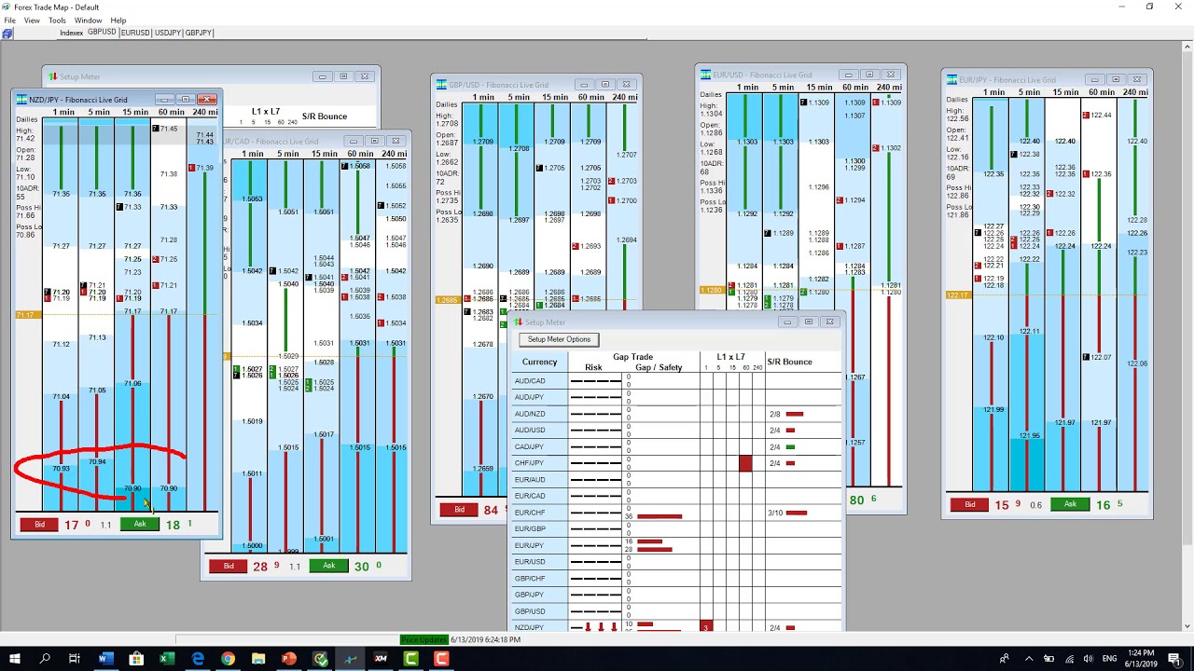Click the battery icon in the system tray
The height and width of the screenshot is (671, 1194).
(x=1049, y=659)
